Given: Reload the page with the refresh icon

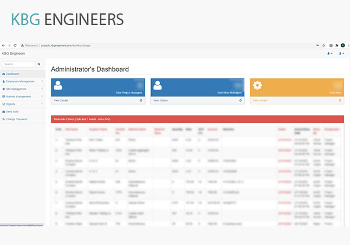Looking at the screenshot, I should coord(15,45).
